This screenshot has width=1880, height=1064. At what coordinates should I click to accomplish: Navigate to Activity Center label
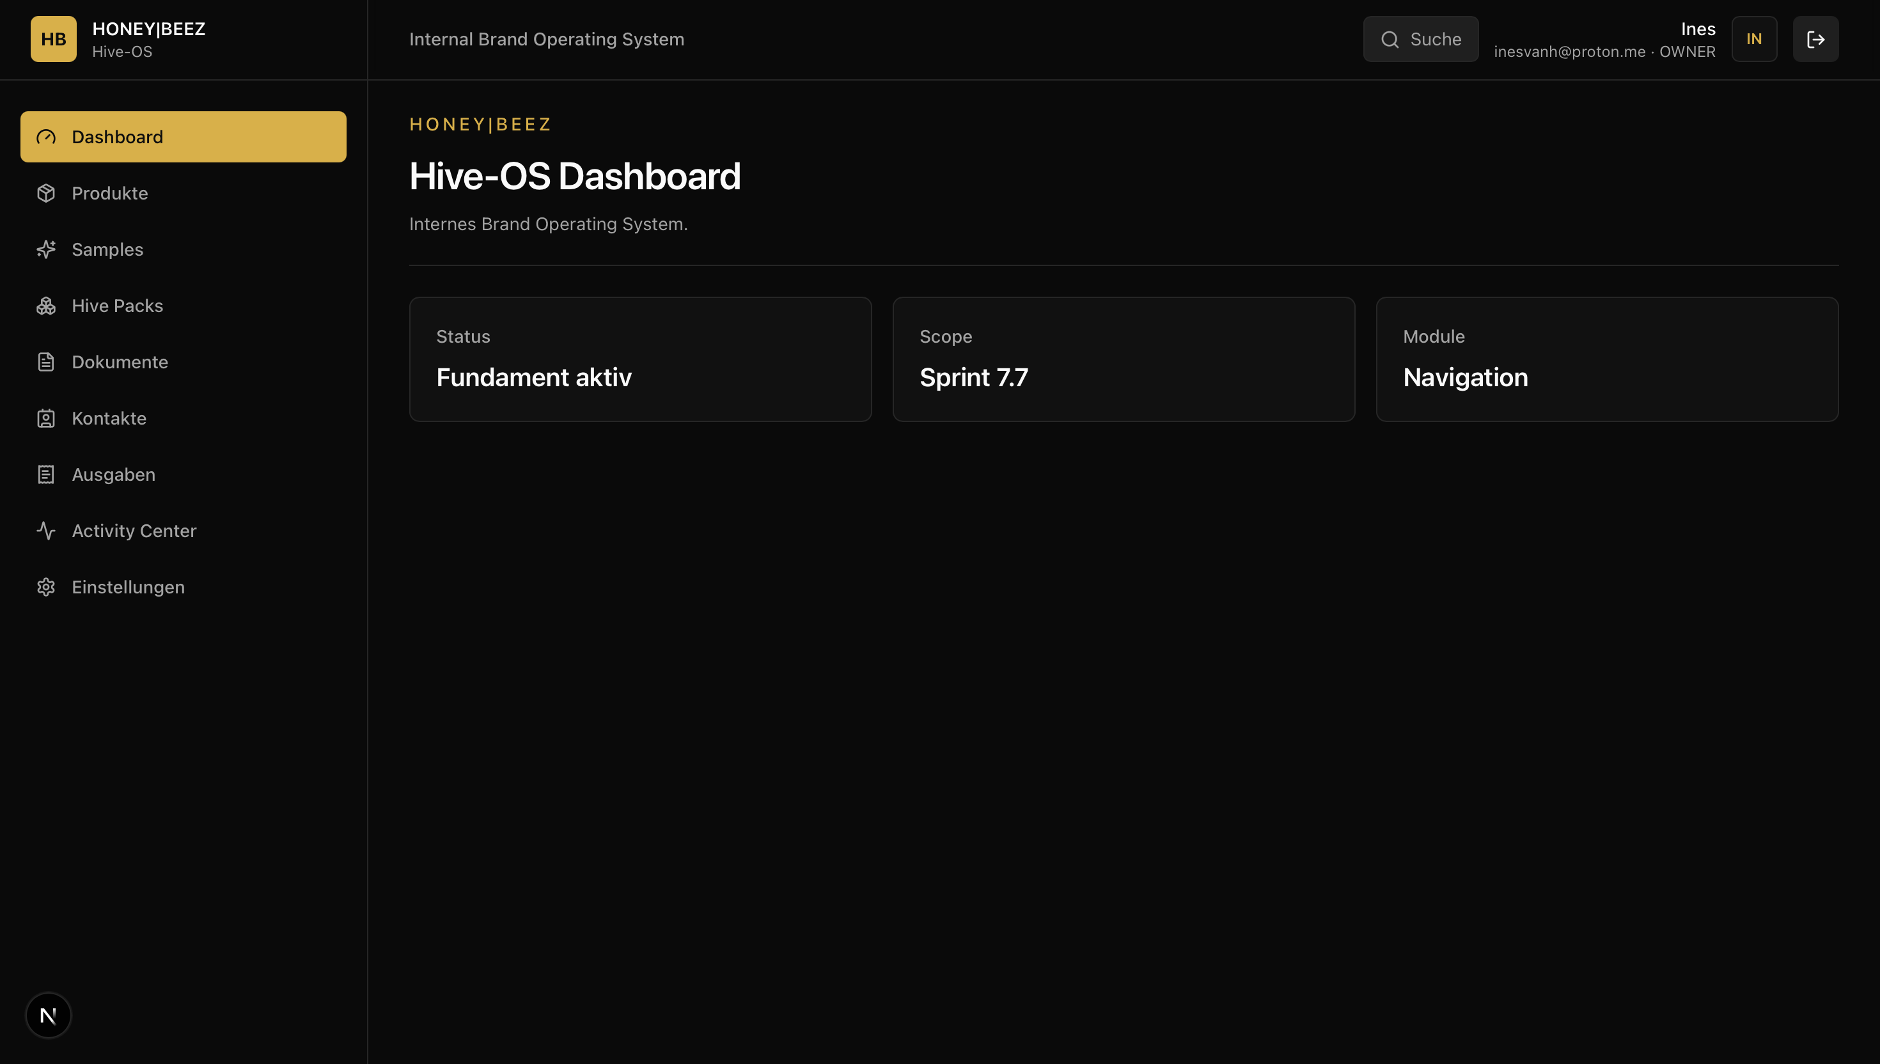134,531
